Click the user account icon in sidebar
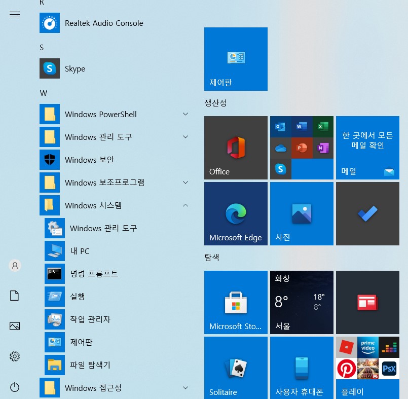The height and width of the screenshot is (399, 408). click(15, 266)
